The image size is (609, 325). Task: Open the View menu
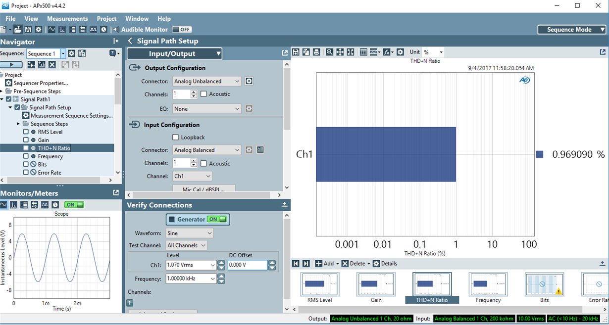click(31, 19)
